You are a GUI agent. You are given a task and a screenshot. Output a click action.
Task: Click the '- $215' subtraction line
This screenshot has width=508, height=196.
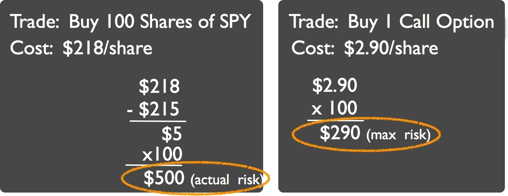tap(153, 109)
